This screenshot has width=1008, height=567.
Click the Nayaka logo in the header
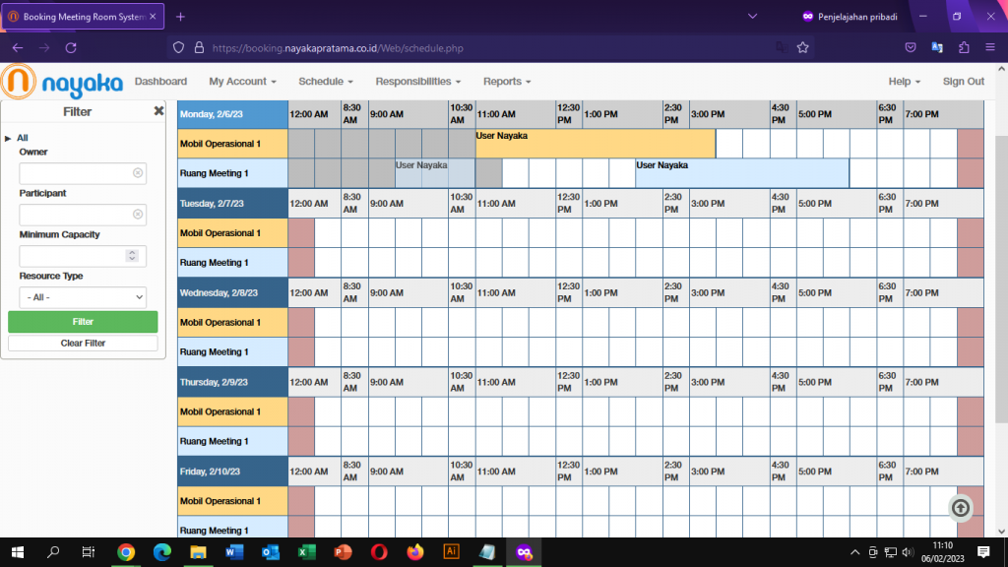62,82
